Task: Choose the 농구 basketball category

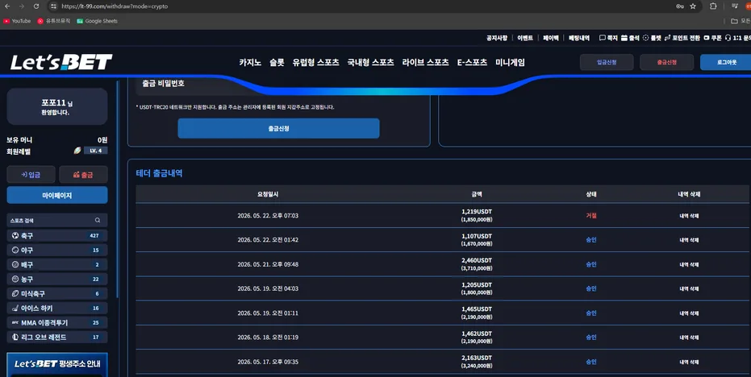Action: [x=57, y=279]
